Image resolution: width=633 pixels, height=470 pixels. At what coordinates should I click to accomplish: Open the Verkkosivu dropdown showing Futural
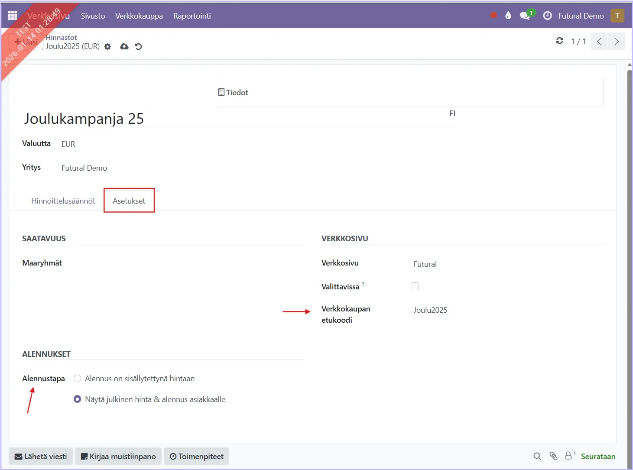click(477, 264)
